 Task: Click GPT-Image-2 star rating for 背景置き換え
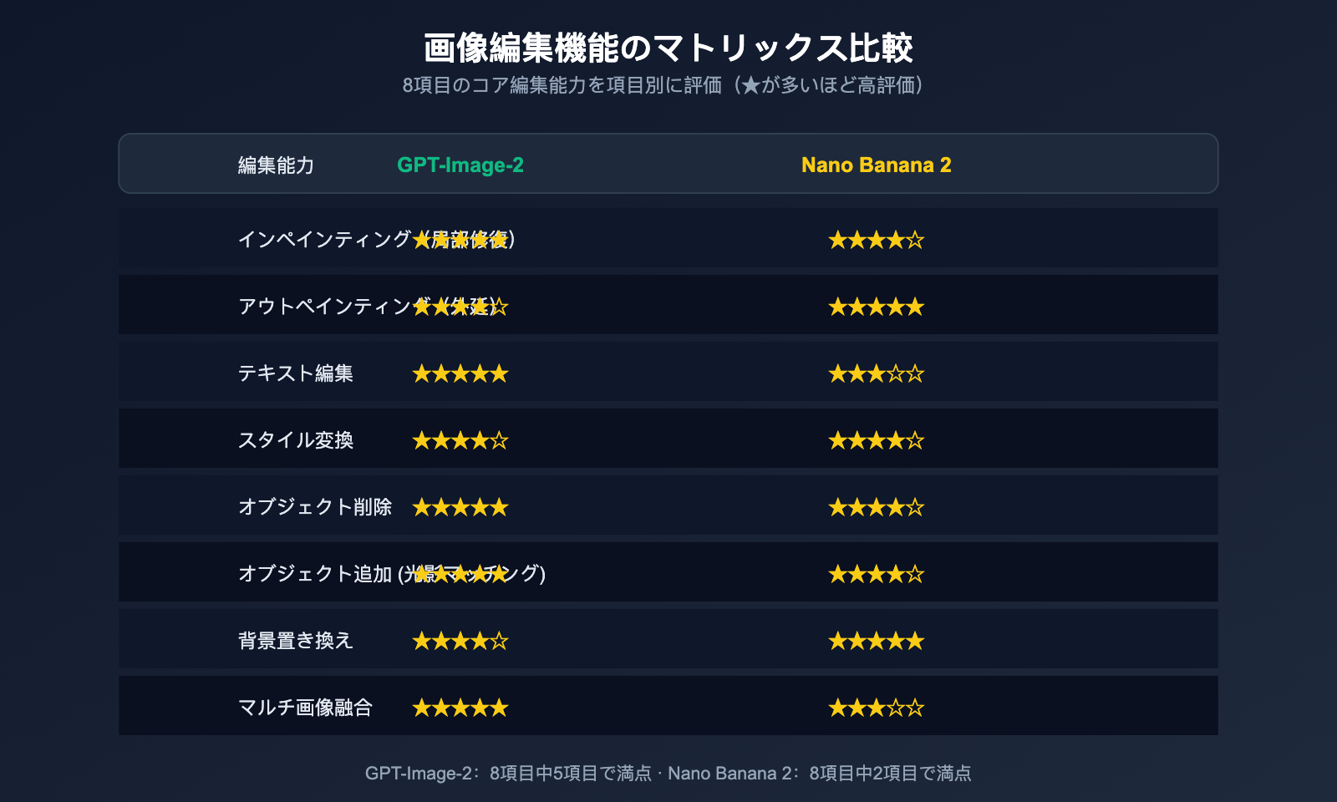(x=460, y=641)
